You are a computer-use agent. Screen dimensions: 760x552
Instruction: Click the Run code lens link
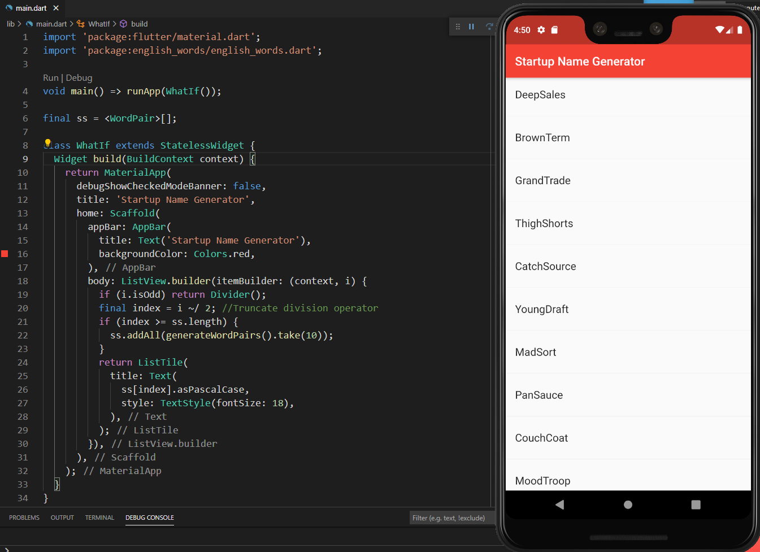click(x=50, y=78)
